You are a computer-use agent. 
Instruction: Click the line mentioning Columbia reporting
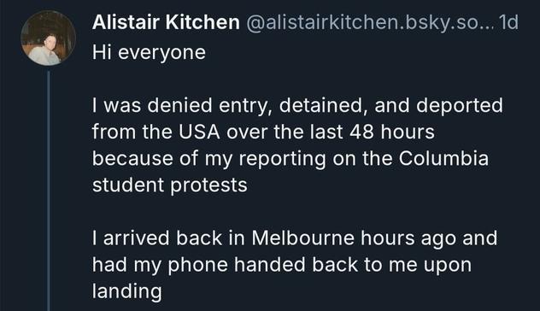coord(291,159)
